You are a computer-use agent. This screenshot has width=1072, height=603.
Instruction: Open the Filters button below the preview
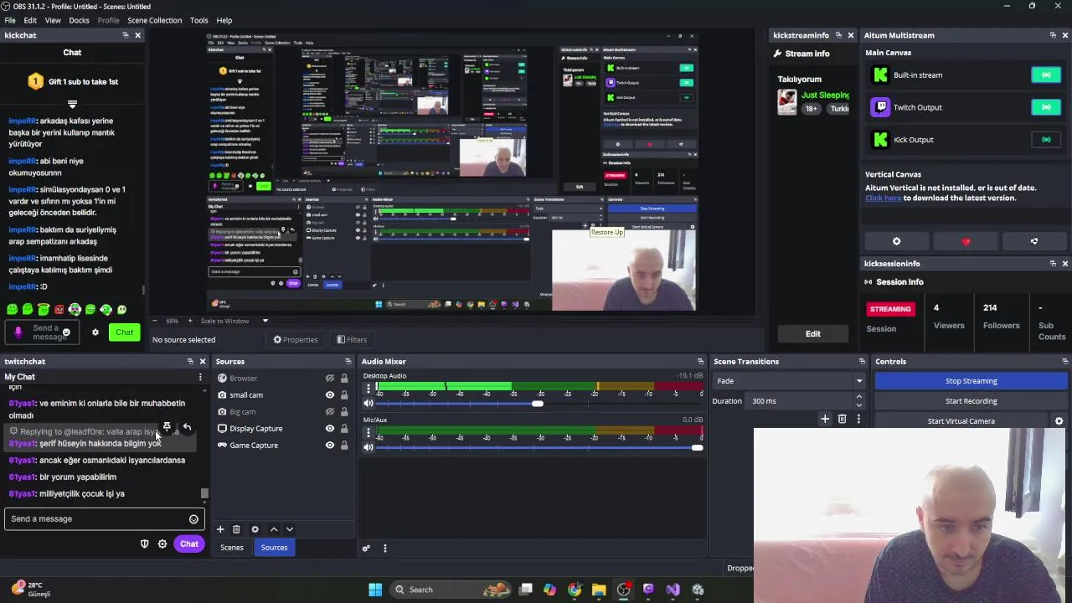pos(352,340)
